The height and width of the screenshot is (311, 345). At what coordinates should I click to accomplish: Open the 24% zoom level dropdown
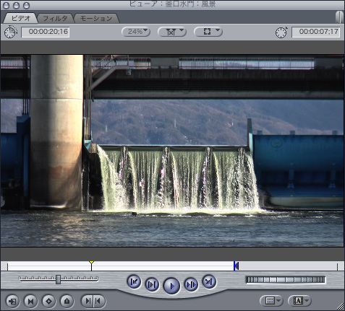(x=136, y=32)
